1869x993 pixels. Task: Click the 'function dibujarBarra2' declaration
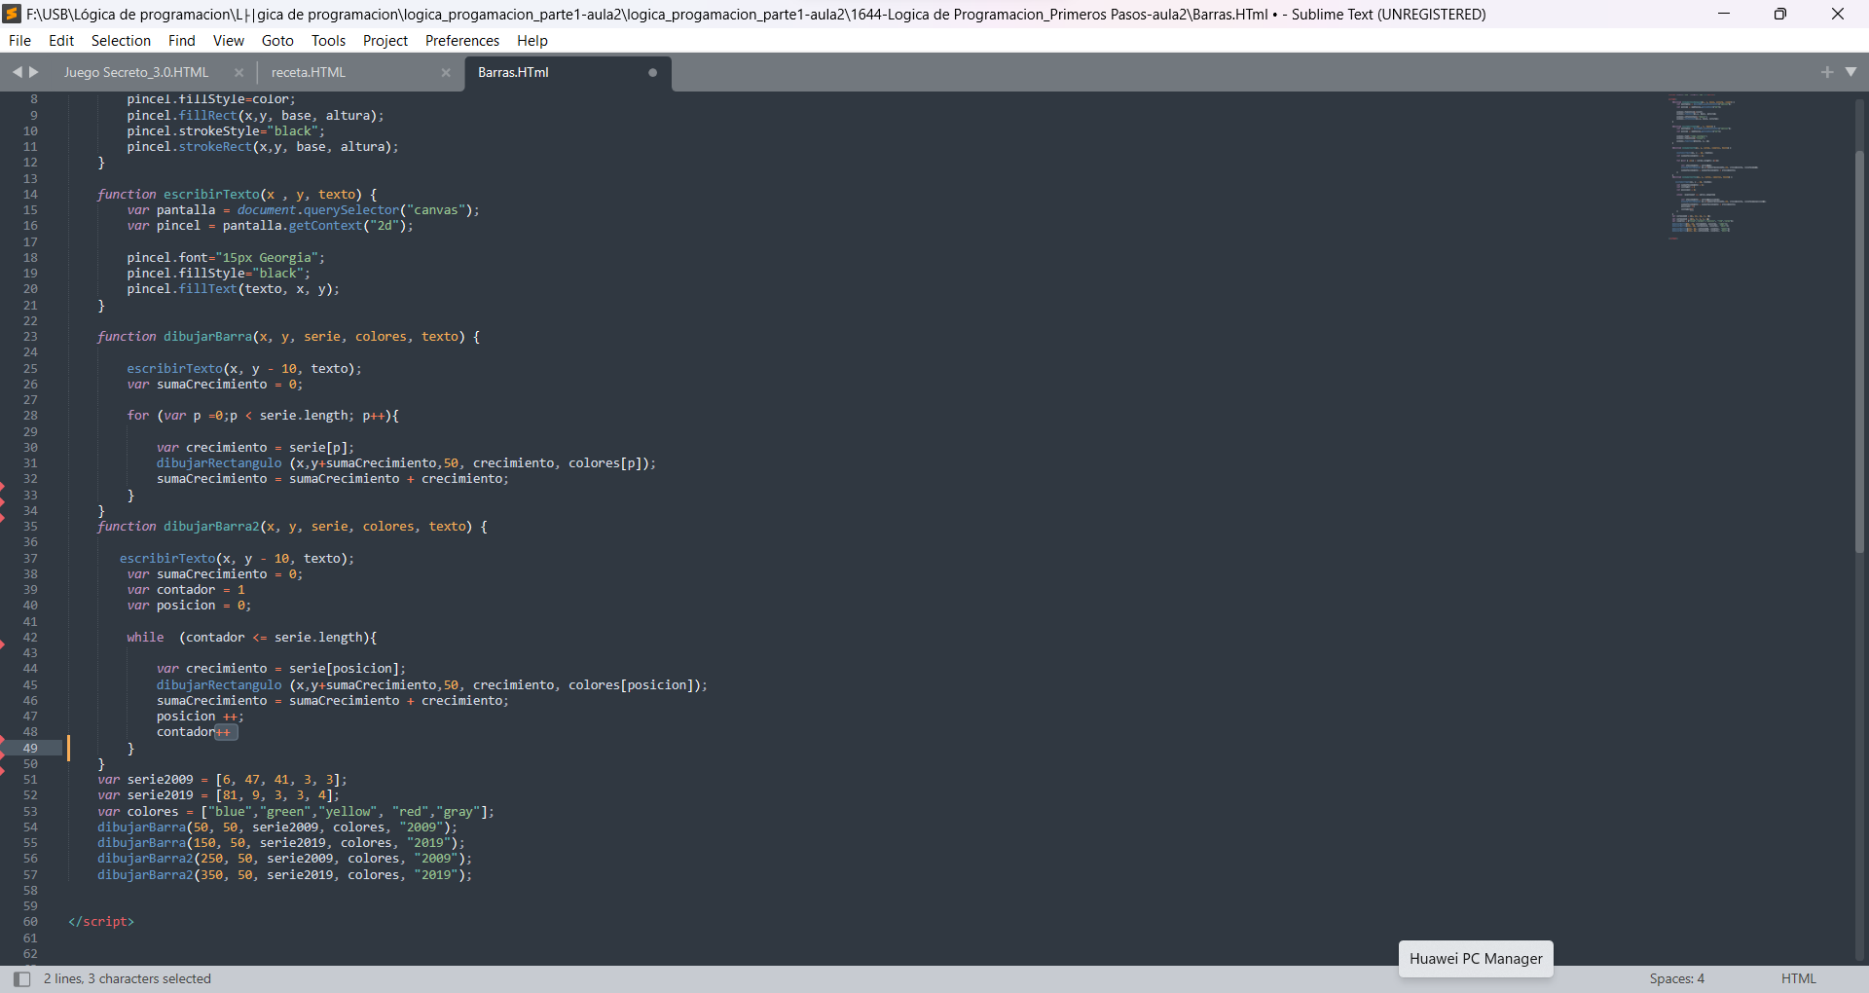click(292, 527)
